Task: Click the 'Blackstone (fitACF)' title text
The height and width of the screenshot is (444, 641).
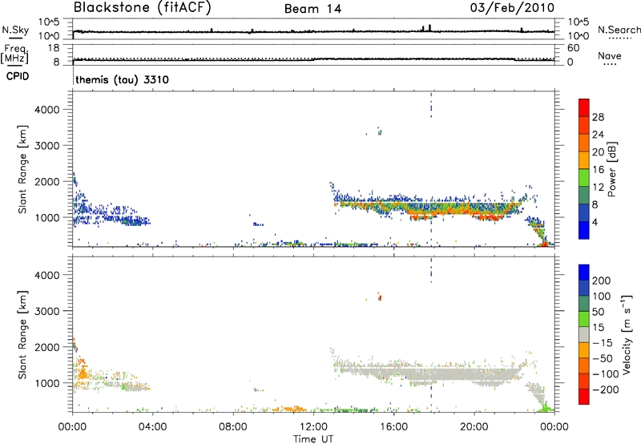Action: (x=142, y=7)
